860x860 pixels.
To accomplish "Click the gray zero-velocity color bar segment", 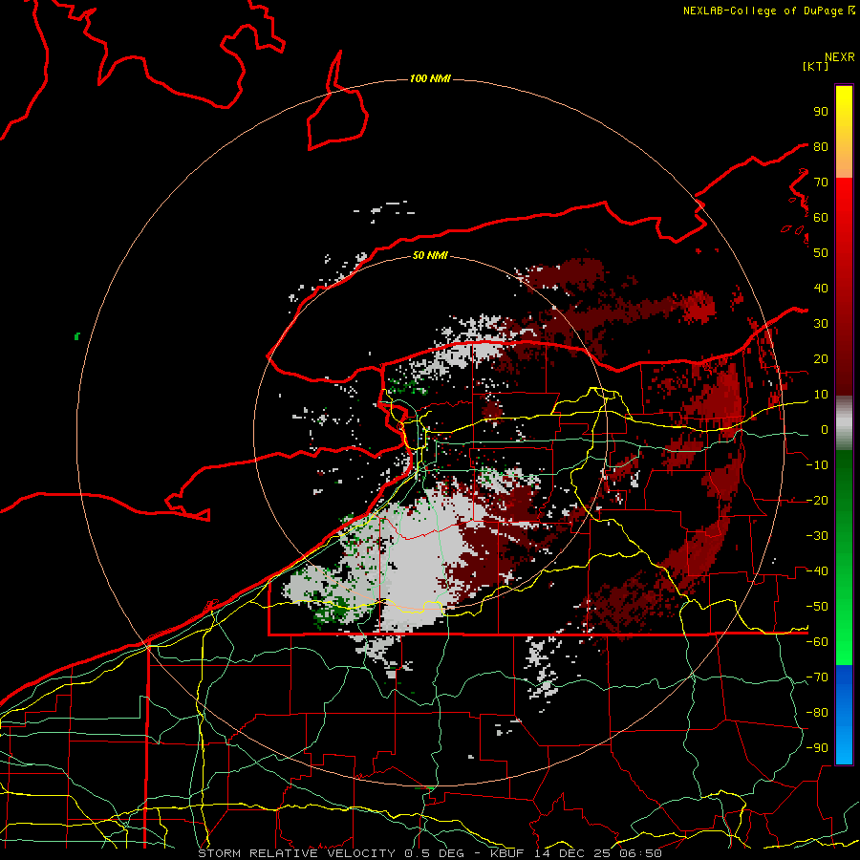I will tap(844, 423).
